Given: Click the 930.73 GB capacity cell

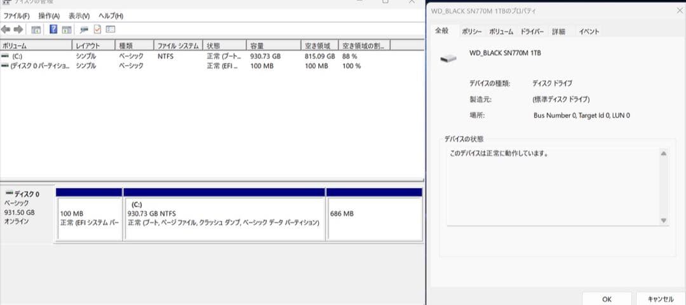Looking at the screenshot, I should 265,57.
